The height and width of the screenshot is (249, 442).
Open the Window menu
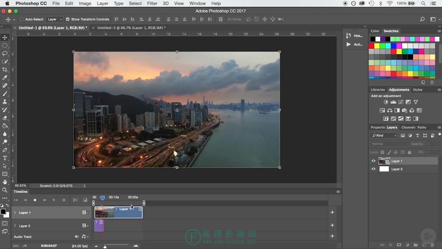tap(198, 3)
